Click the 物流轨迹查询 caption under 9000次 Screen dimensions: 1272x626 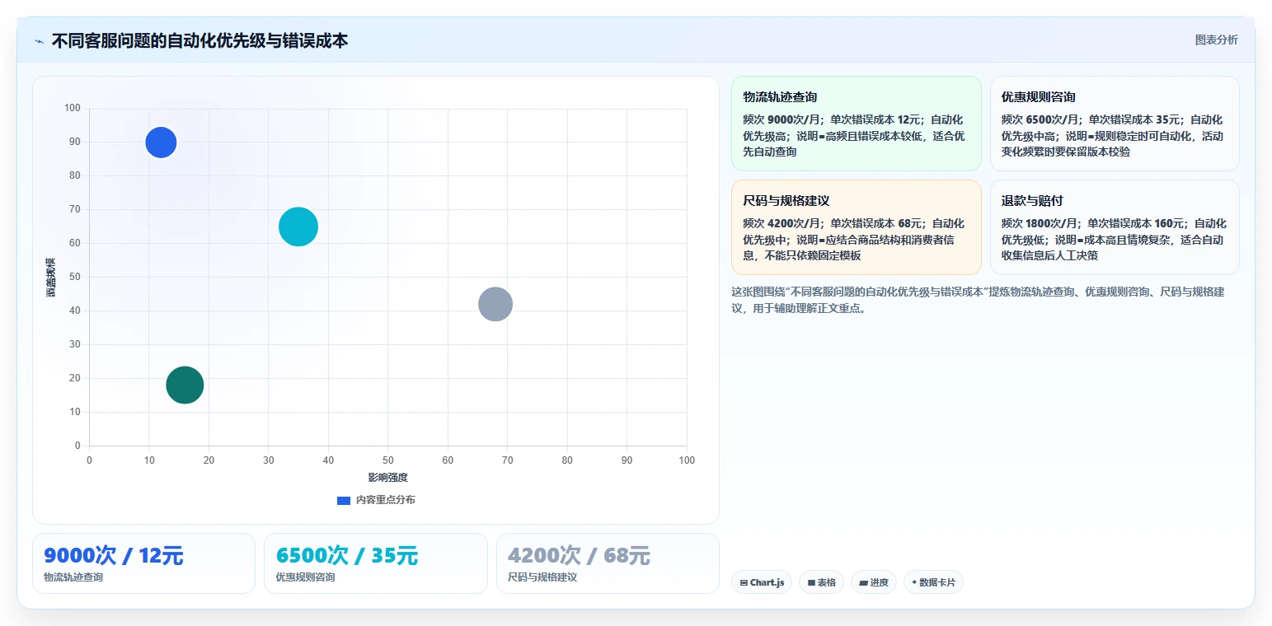73,577
